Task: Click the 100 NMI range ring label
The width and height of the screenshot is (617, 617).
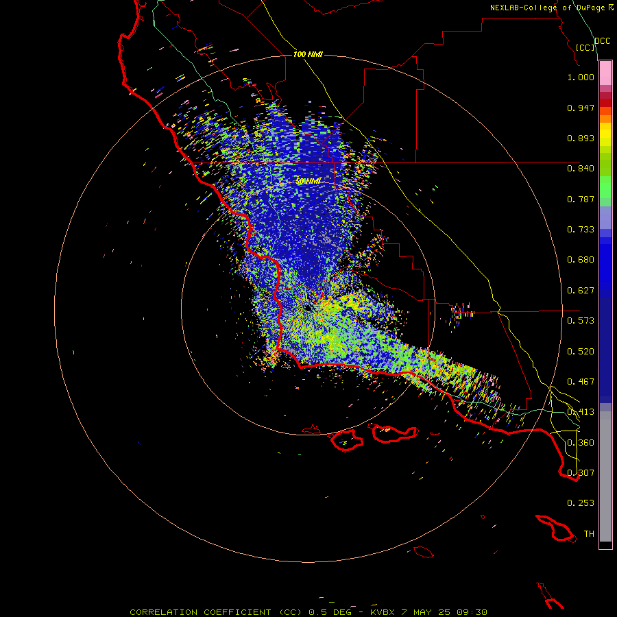Action: pos(308,54)
